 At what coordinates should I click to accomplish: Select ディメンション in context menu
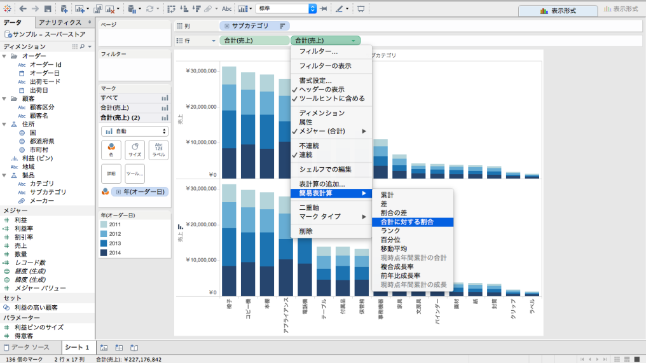pos(331,113)
